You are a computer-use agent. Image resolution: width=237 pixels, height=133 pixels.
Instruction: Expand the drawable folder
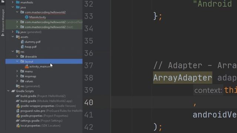(x=17, y=57)
